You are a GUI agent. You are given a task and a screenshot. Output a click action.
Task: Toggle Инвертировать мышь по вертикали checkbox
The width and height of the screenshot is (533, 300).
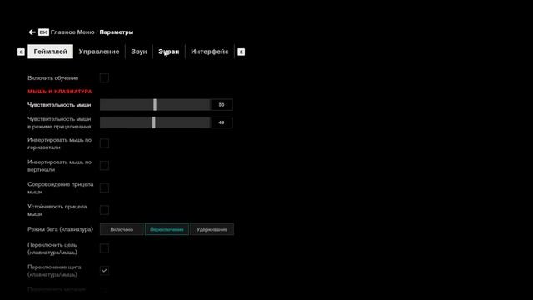[104, 166]
